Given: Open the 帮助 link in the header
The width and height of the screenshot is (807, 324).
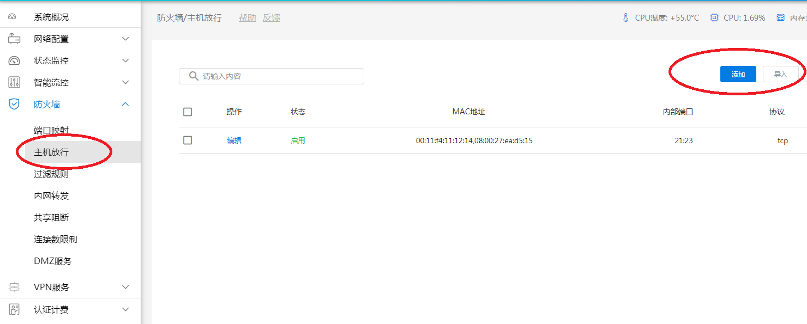Looking at the screenshot, I should coord(247,18).
